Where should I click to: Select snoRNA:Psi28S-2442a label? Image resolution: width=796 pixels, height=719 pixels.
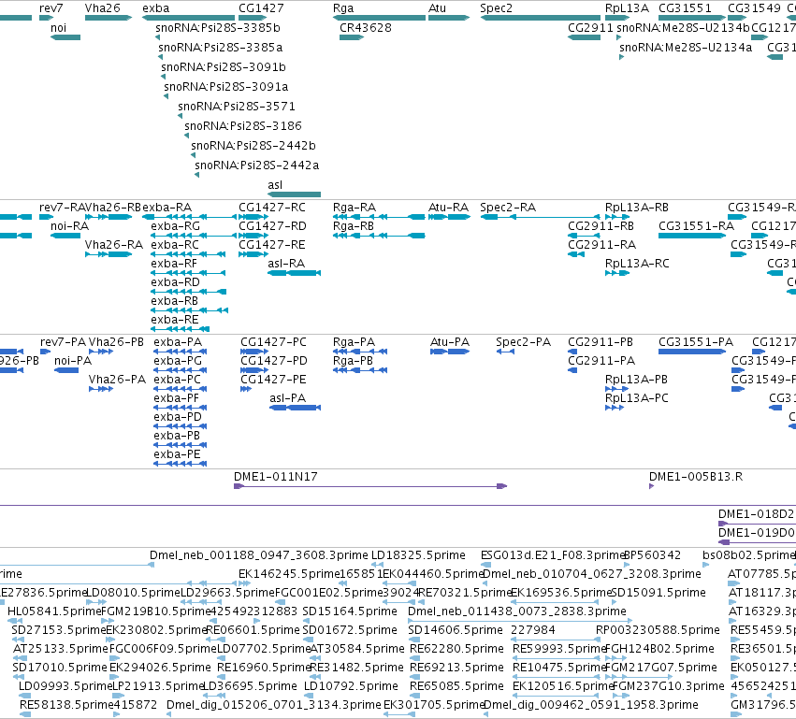pos(257,165)
